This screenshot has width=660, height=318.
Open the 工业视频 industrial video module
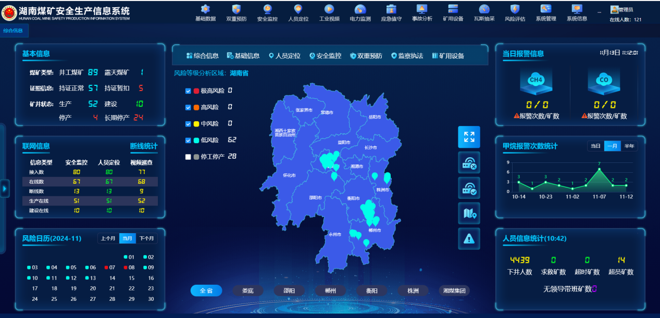coord(329,12)
